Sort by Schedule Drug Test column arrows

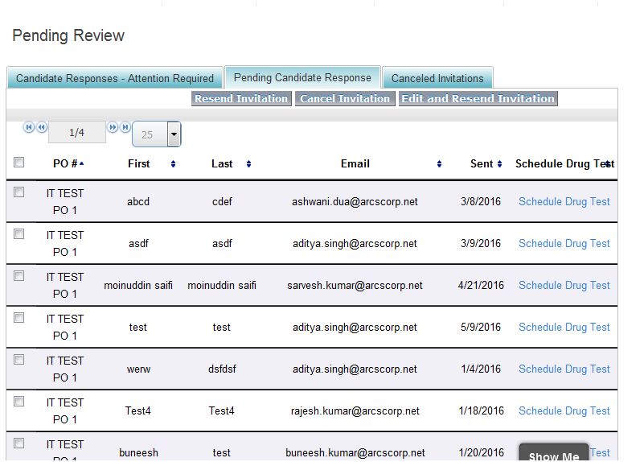click(x=608, y=164)
